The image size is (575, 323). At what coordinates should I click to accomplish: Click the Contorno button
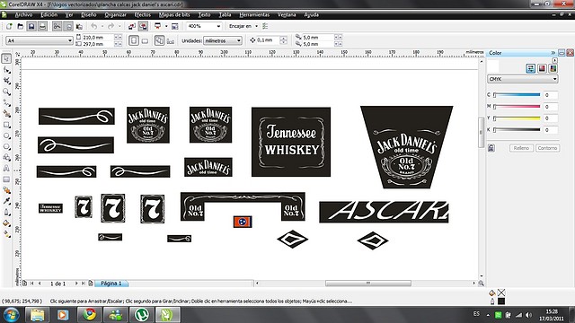(547, 148)
